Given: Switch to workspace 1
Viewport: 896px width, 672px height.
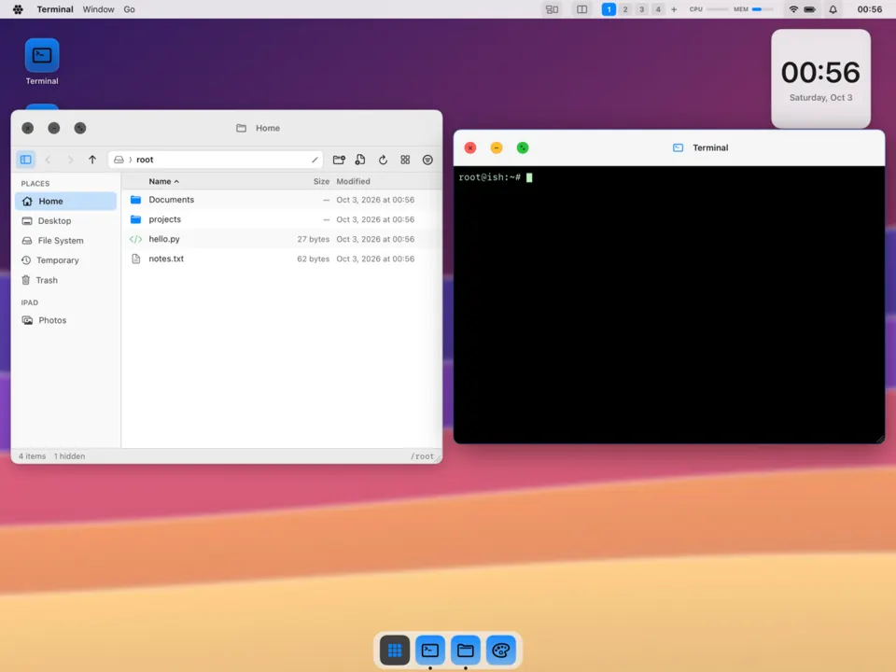Looking at the screenshot, I should (x=609, y=9).
